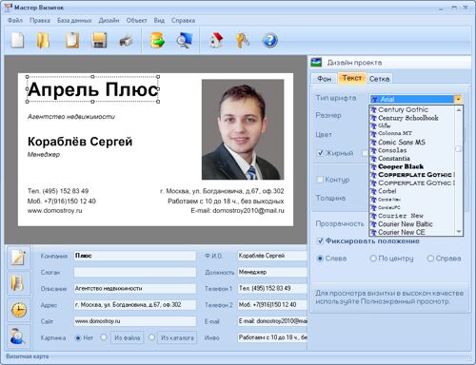Click the Из каталога button
476x365 pixels.
(177, 337)
